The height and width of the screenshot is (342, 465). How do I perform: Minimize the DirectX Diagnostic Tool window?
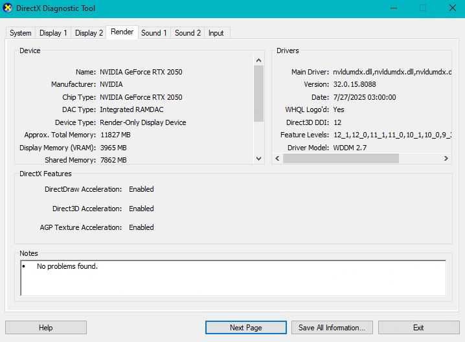(394, 8)
